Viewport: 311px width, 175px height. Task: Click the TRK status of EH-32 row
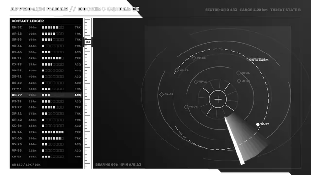pyautogui.click(x=78, y=28)
